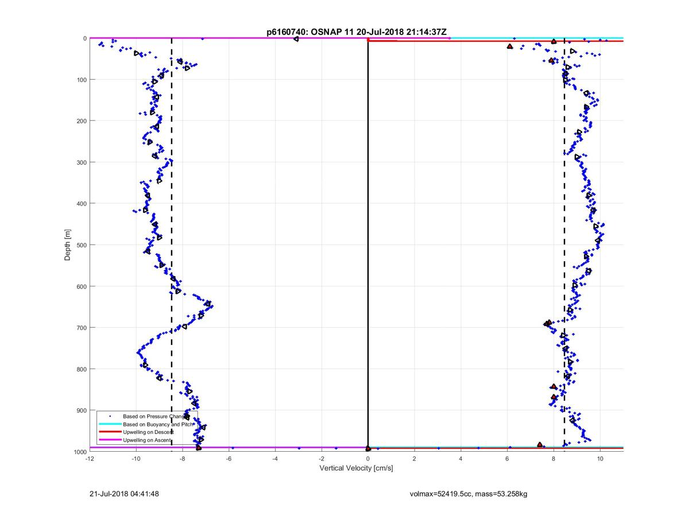Click depth axis tick label 200
This screenshot has width=689, height=508.
81,121
